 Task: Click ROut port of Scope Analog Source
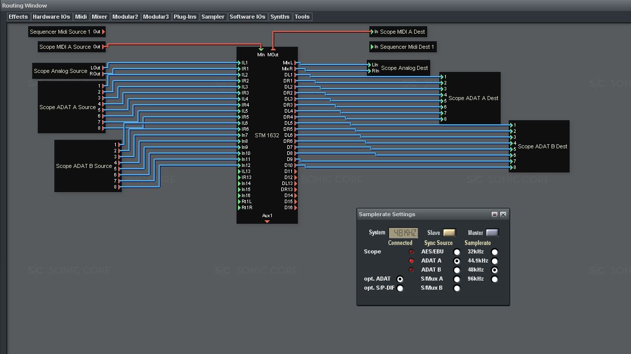click(104, 74)
